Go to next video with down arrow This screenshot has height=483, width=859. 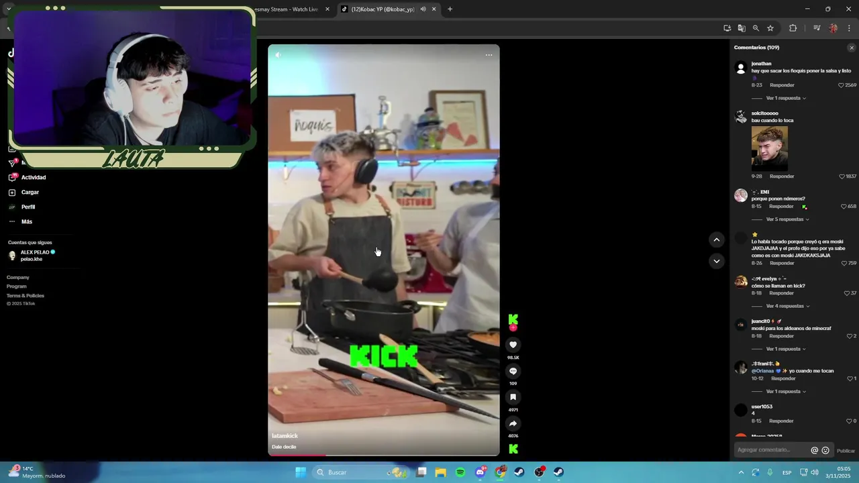[717, 261]
